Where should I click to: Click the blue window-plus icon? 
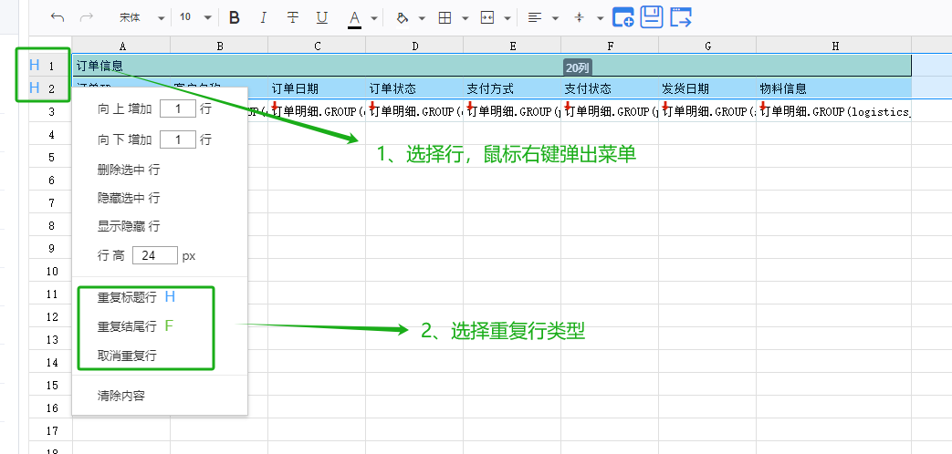[622, 17]
